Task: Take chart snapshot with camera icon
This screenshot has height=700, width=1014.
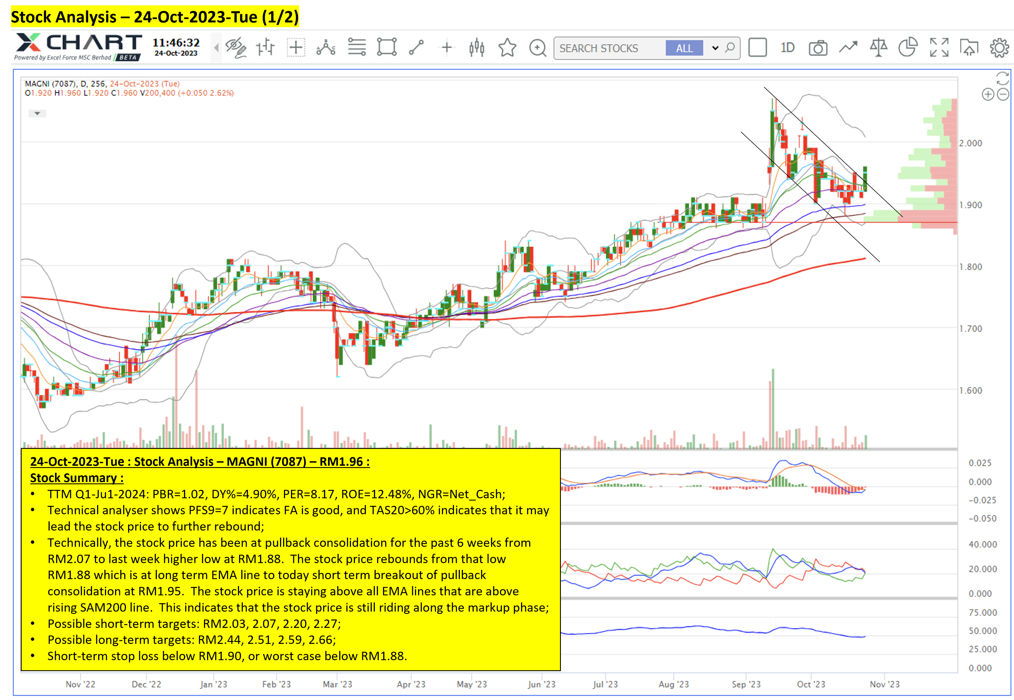Action: click(818, 47)
